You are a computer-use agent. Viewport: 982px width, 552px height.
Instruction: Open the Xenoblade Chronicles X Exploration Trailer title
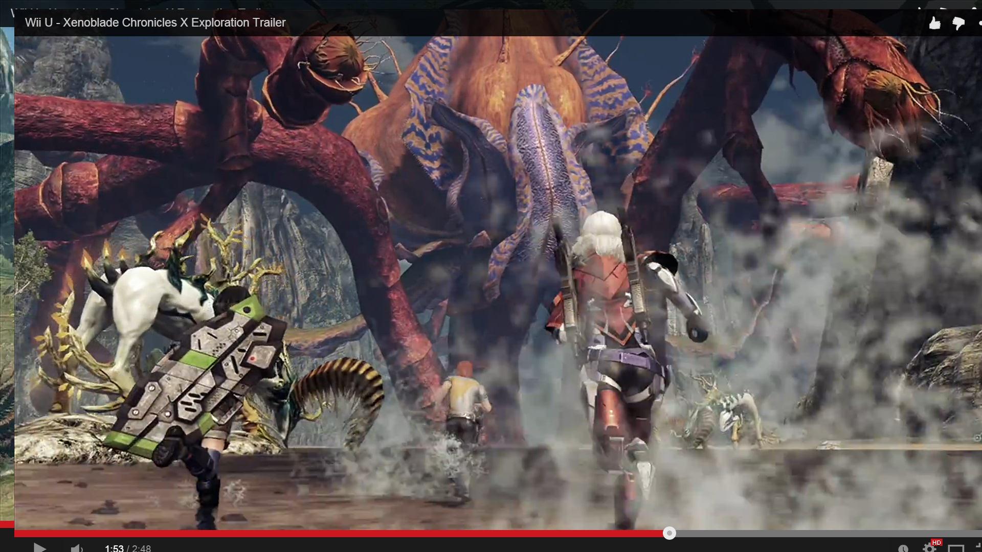155,22
